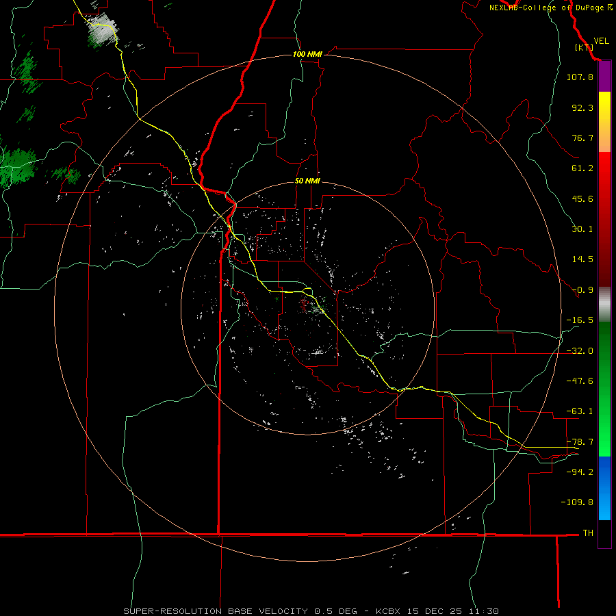This screenshot has width=616, height=616.
Task: Click the 76.7 velocity scale value
Action: [x=582, y=138]
